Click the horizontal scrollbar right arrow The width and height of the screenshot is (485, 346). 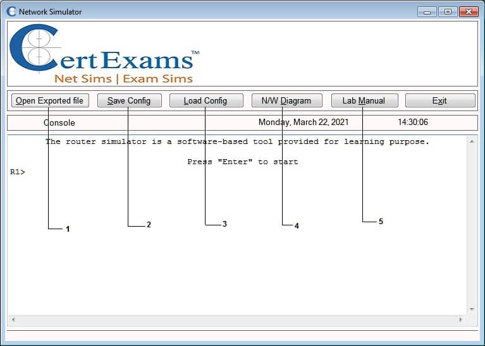(x=460, y=320)
